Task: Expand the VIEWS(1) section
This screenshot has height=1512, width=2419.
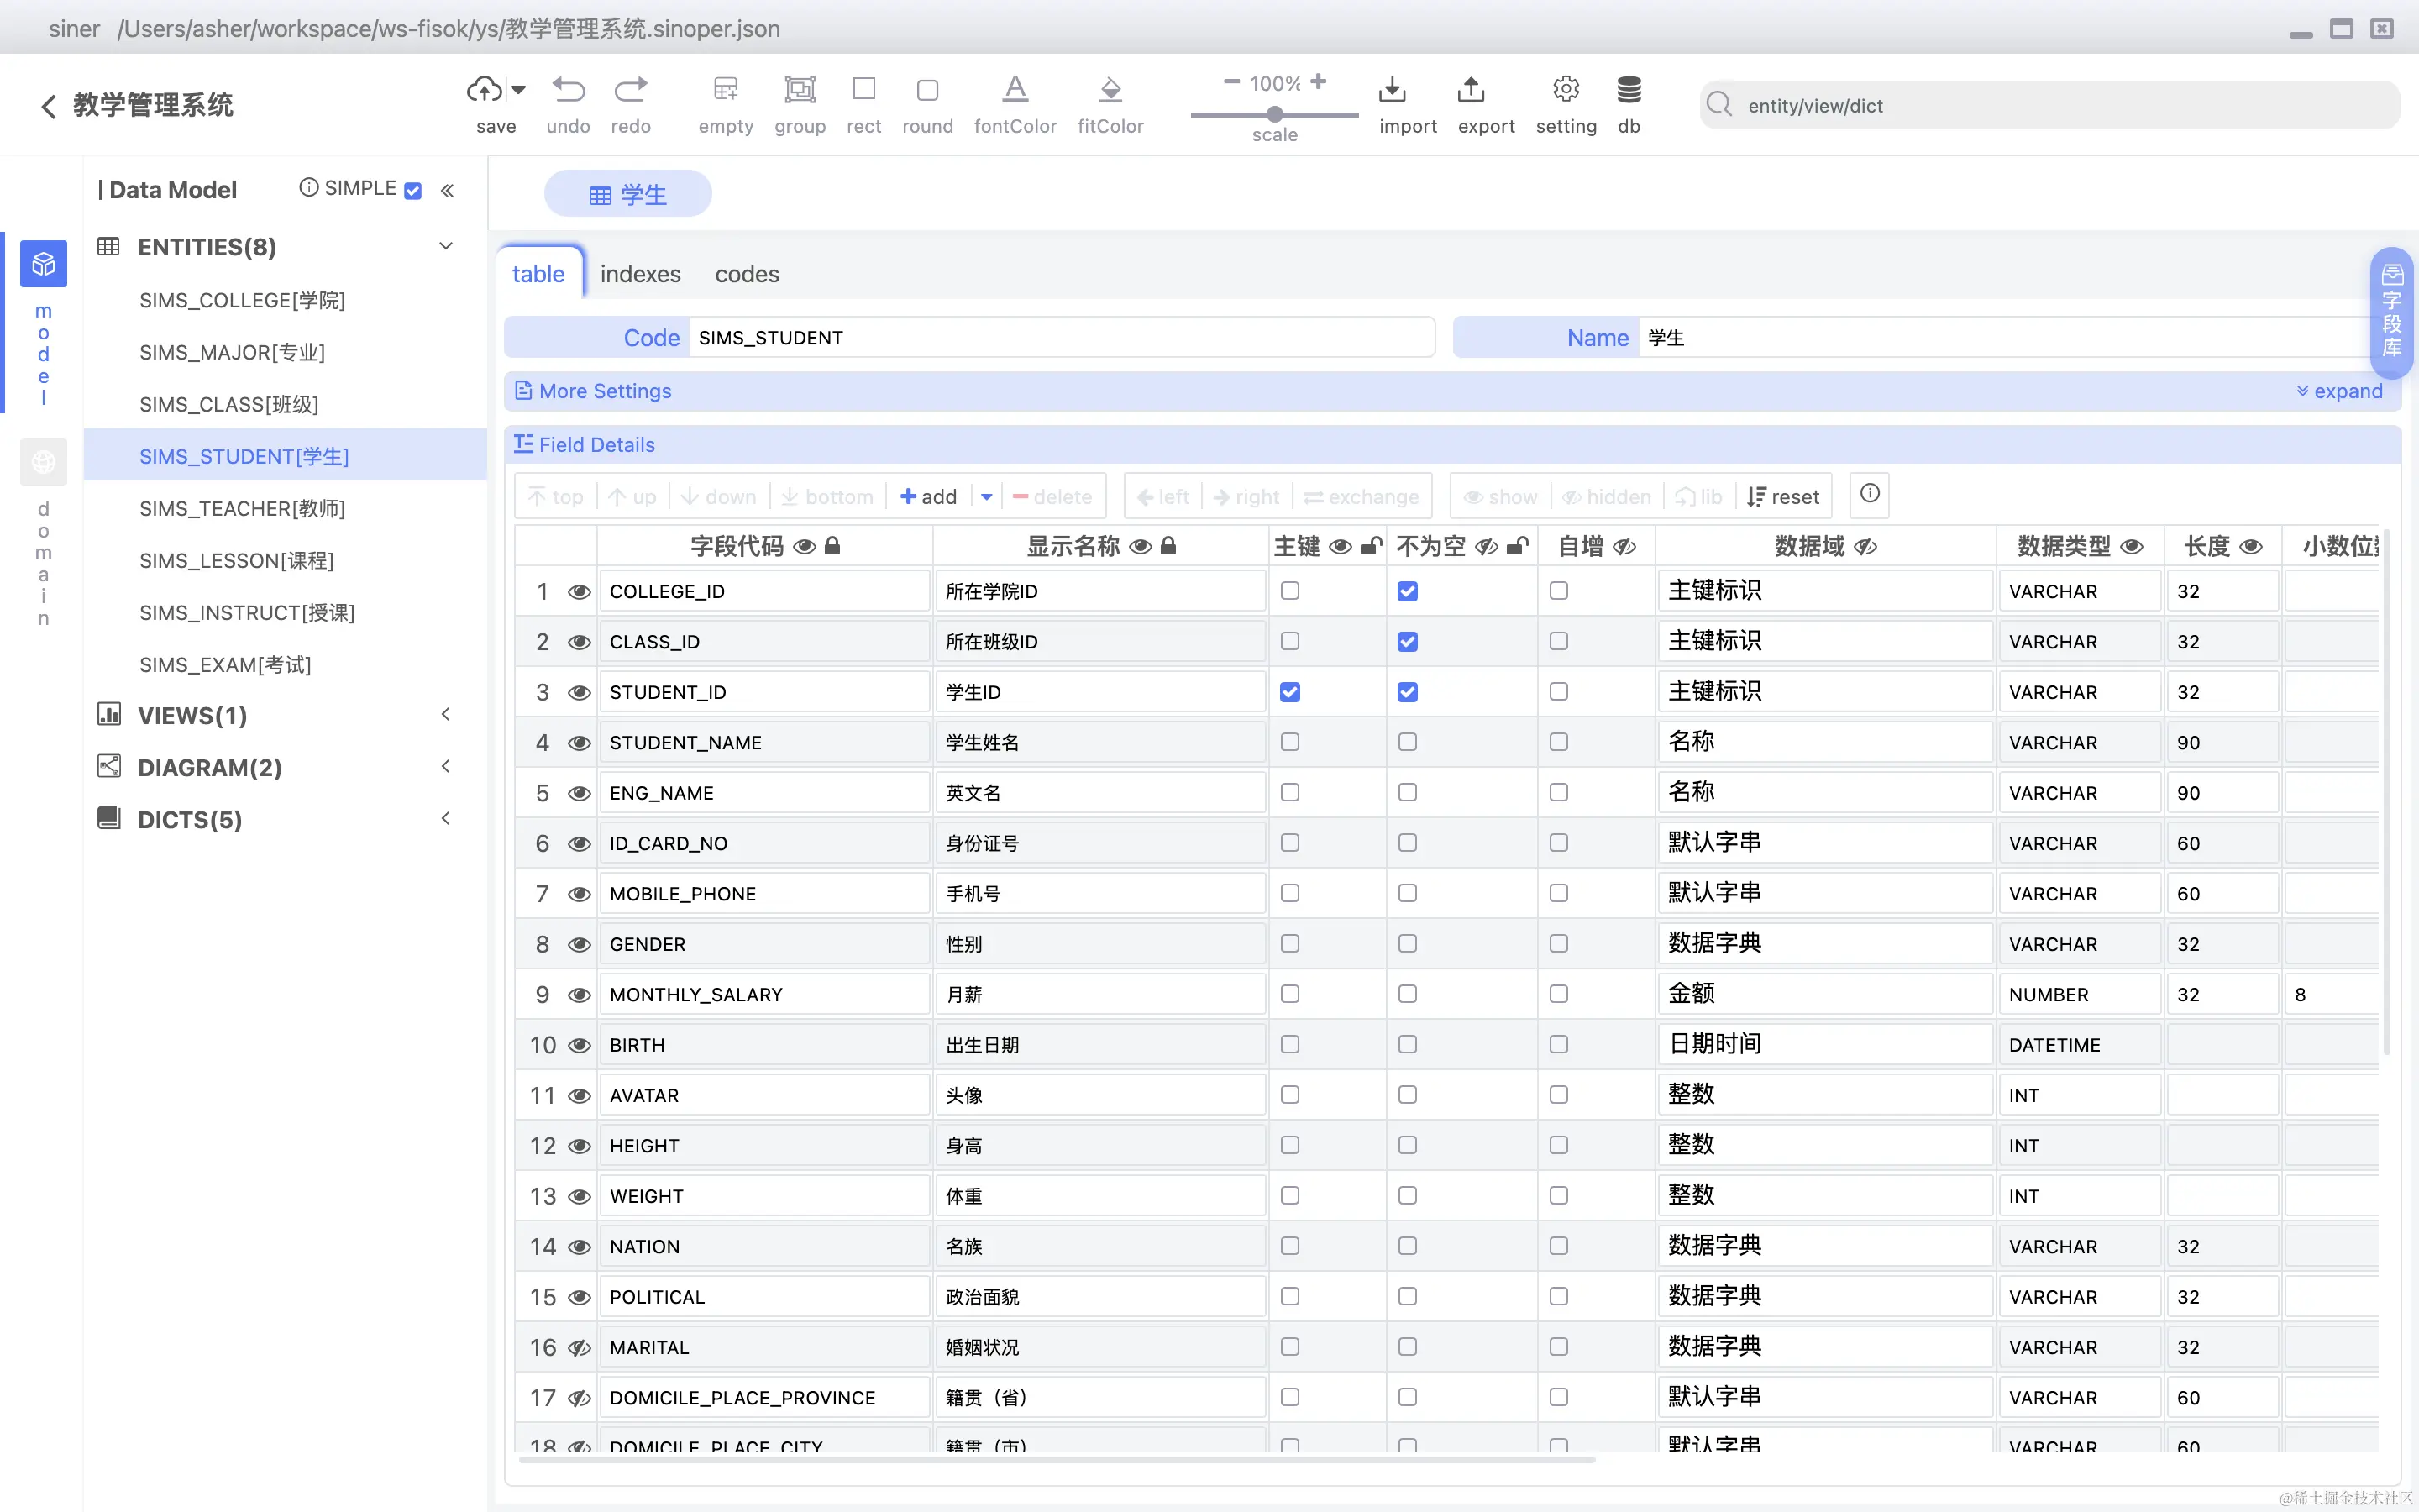Action: (446, 715)
